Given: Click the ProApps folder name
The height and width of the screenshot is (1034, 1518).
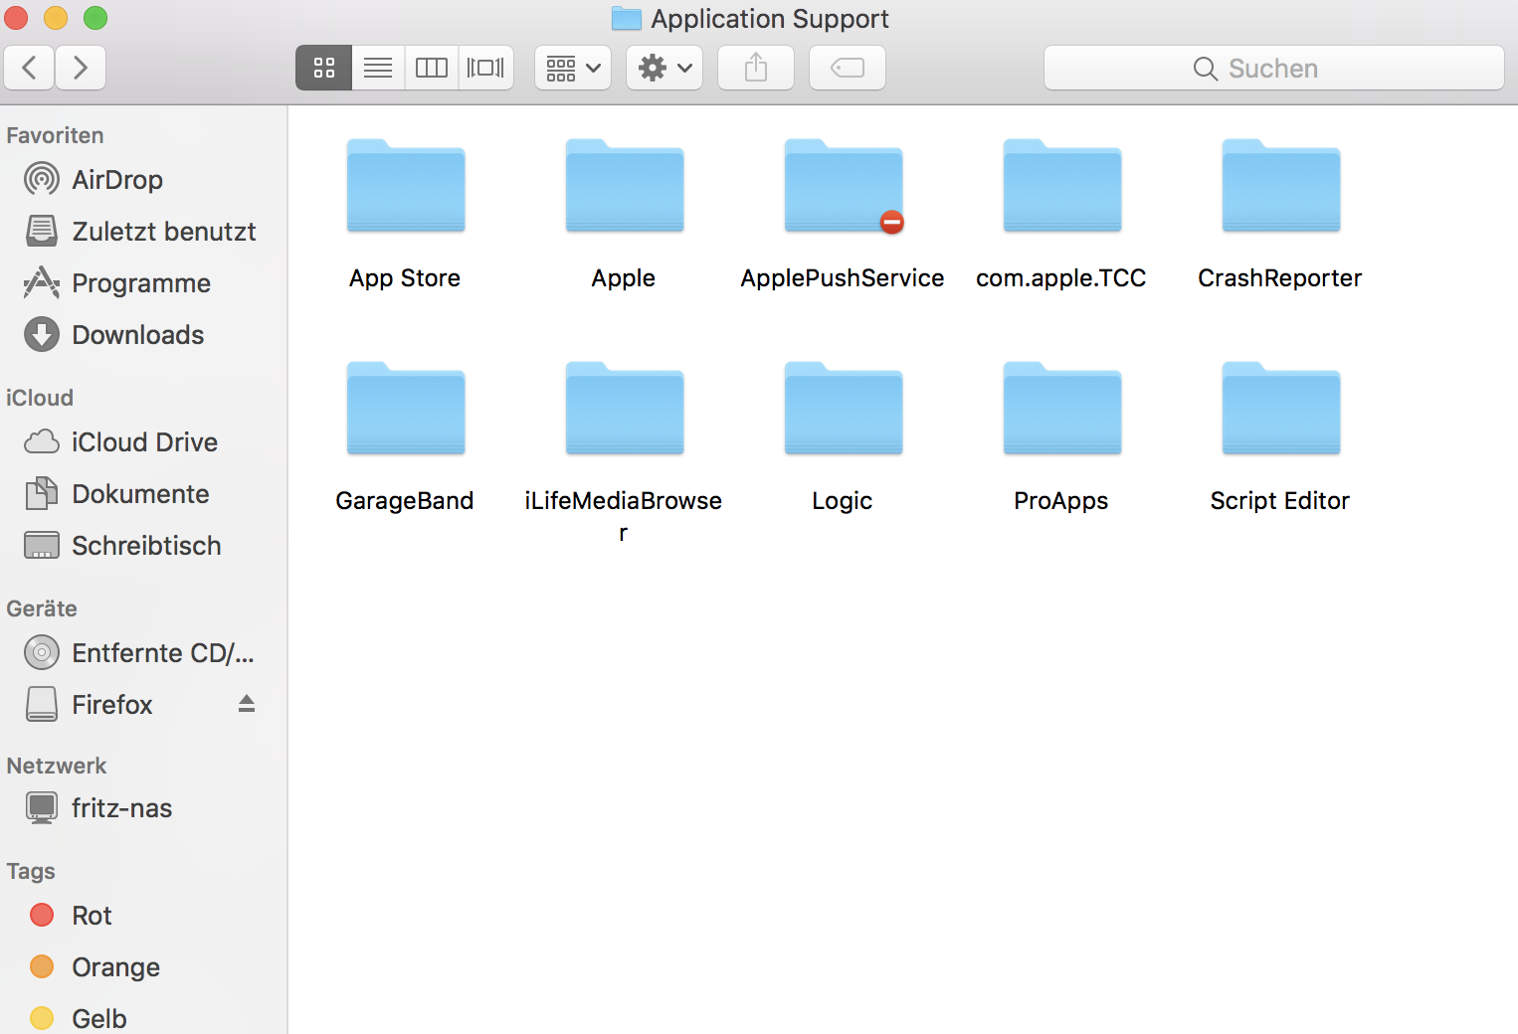Looking at the screenshot, I should (x=1061, y=501).
